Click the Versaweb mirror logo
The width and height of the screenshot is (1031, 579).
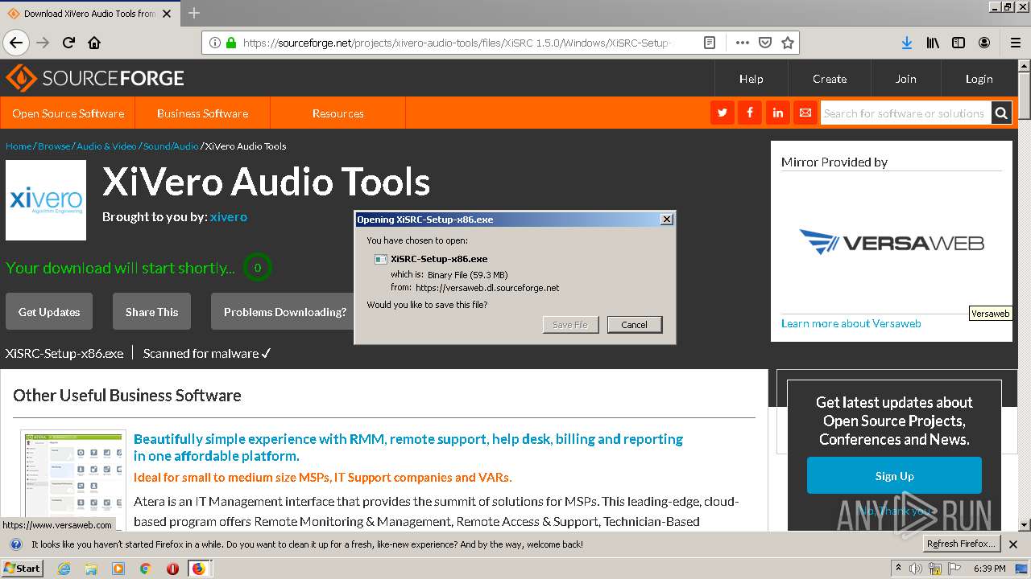pyautogui.click(x=892, y=242)
